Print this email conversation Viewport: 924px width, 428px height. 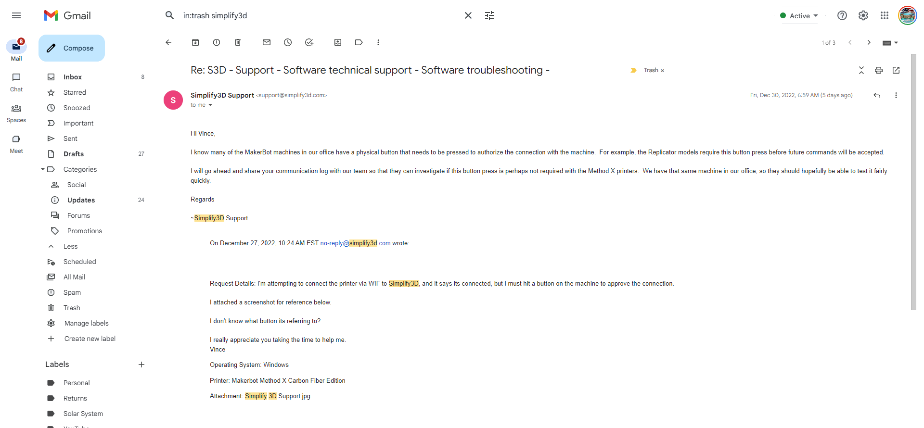click(x=879, y=70)
